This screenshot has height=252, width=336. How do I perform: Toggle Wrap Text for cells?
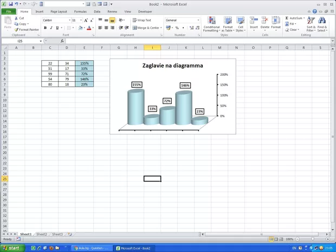coord(141,20)
